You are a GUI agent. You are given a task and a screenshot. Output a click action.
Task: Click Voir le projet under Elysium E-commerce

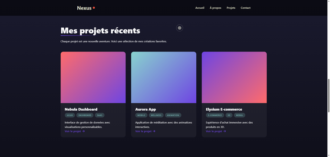click(216, 131)
